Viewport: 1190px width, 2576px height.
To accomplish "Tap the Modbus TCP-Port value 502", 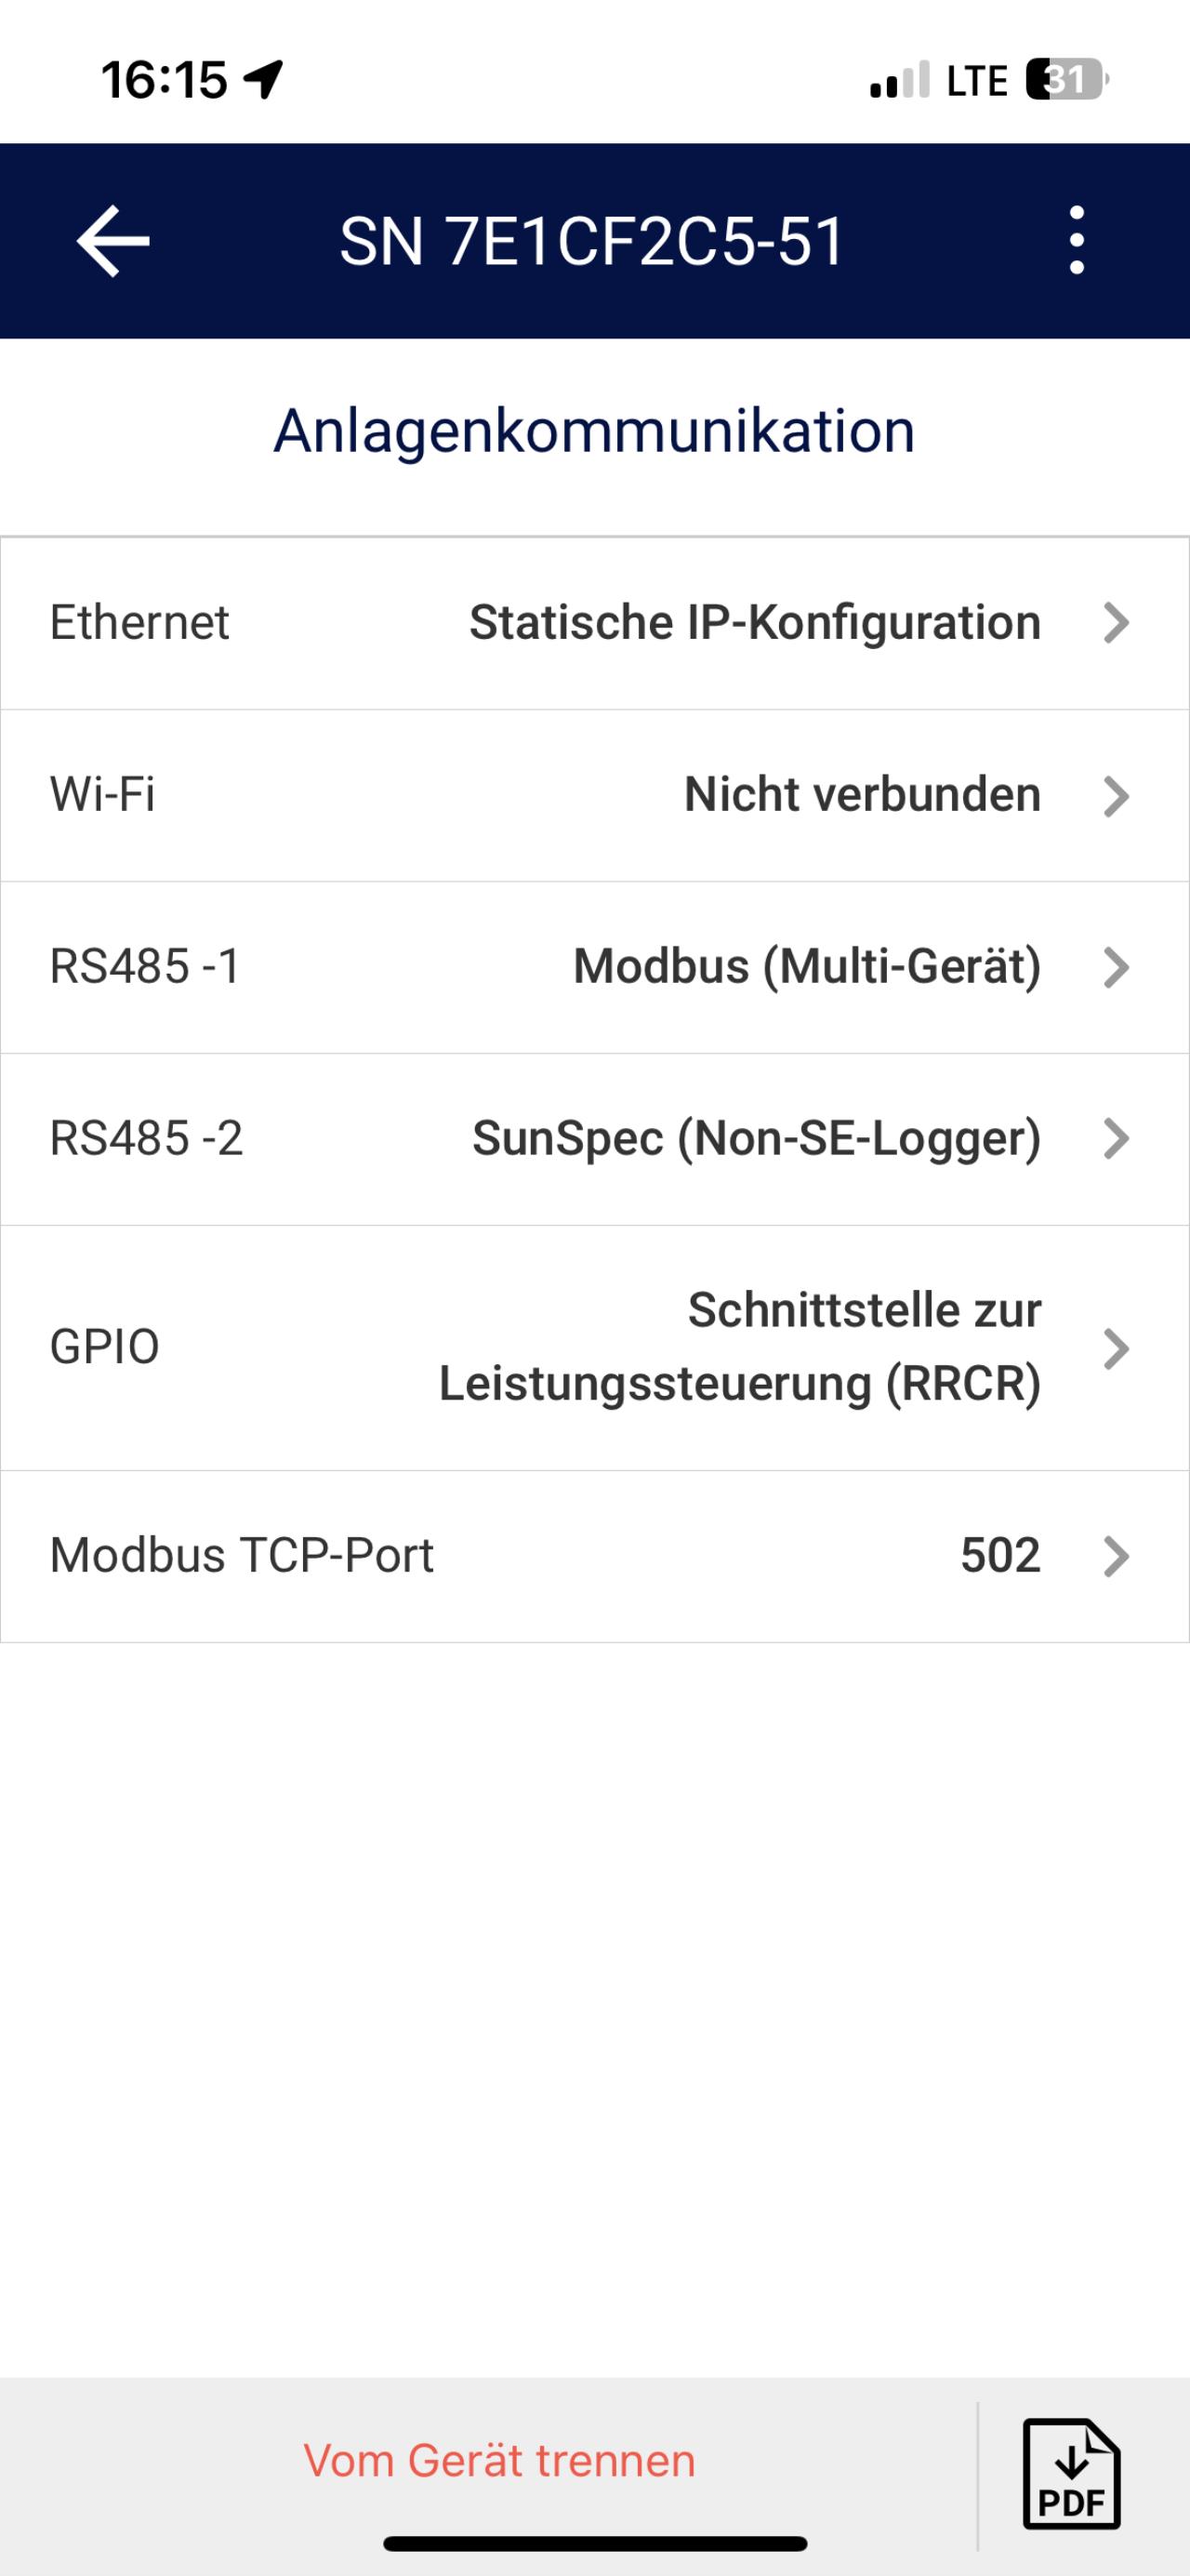I will (x=1000, y=1556).
